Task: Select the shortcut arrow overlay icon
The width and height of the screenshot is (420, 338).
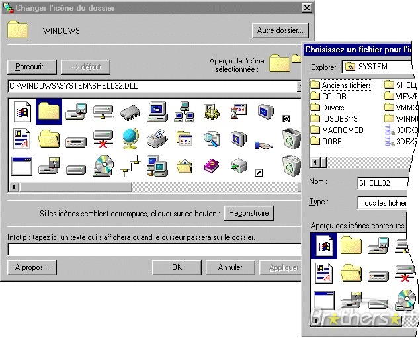Action: click(x=259, y=173)
